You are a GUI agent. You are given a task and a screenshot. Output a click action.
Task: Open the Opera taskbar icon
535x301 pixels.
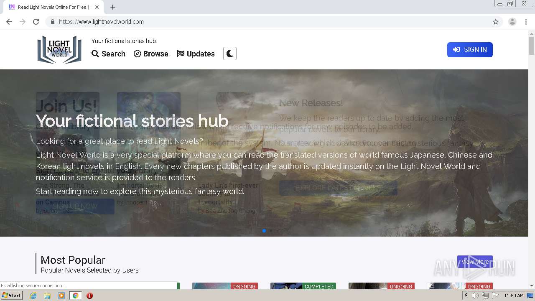(x=89, y=296)
